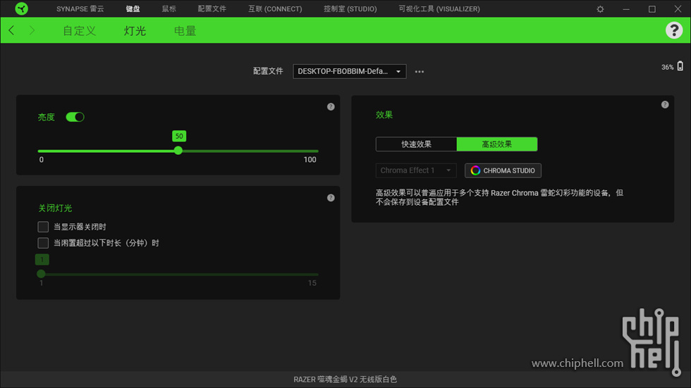Click the 效果 heading
This screenshot has height=388, width=691.
384,115
